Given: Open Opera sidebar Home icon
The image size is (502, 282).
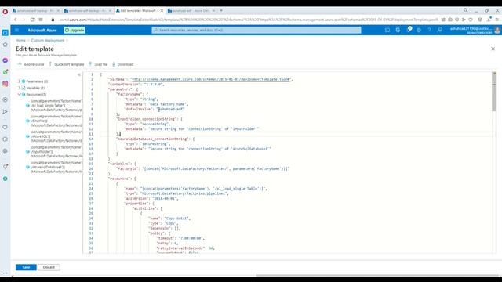Looking at the screenshot, I should (5, 33).
